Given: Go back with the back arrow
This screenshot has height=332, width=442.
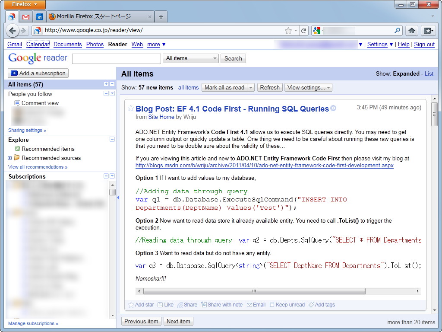Looking at the screenshot, I should pos(12,31).
